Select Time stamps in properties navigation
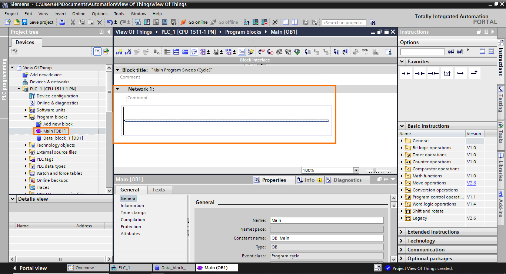 (133, 213)
